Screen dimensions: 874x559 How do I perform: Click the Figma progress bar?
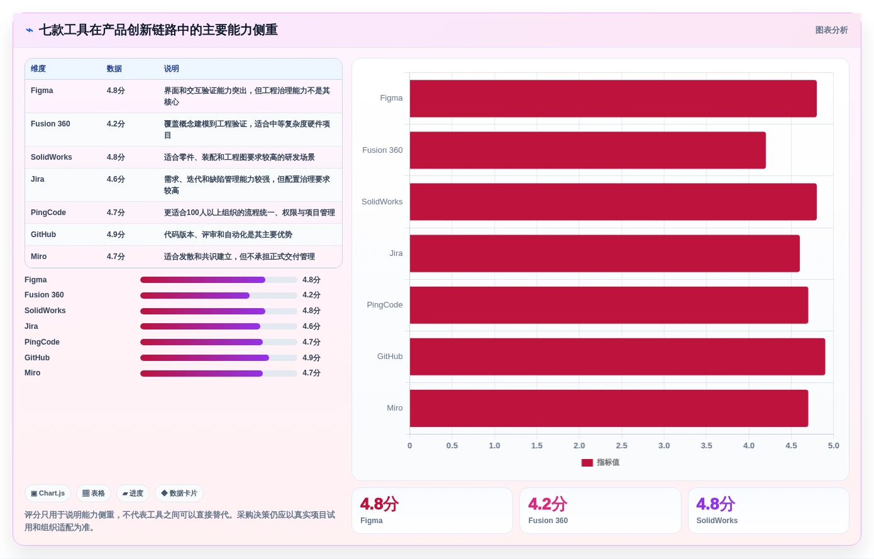click(x=219, y=280)
